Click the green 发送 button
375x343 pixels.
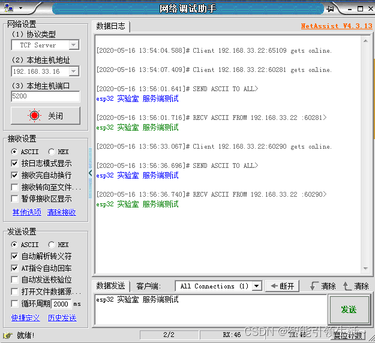349,309
